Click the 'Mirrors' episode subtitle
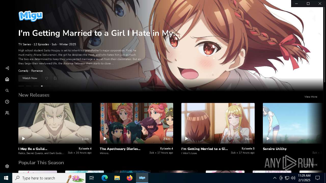 (104, 153)
